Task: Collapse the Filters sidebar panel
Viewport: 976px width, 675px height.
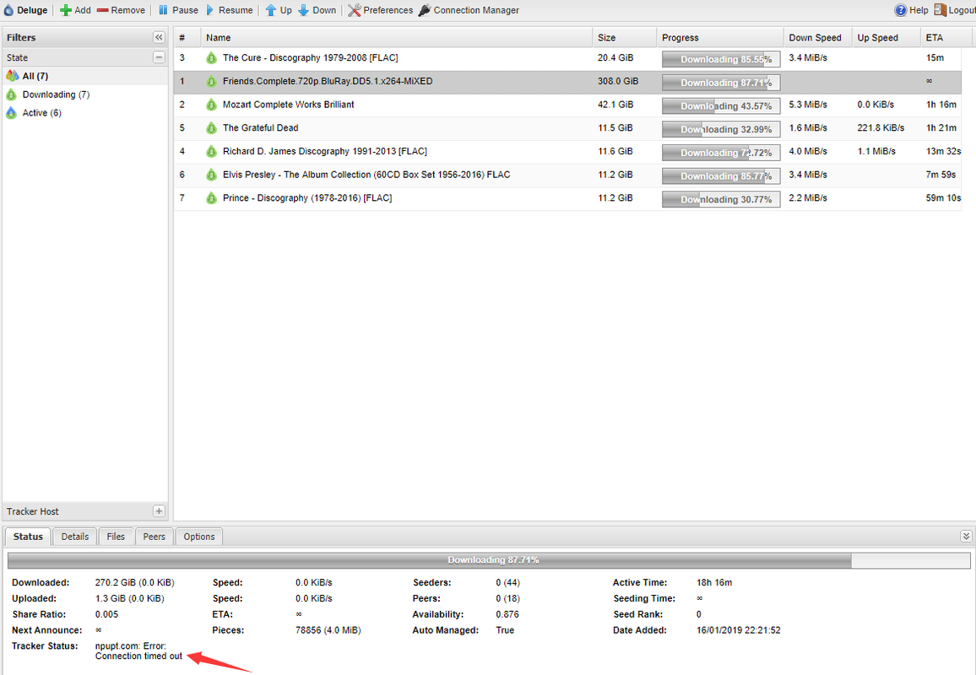Action: click(x=159, y=37)
